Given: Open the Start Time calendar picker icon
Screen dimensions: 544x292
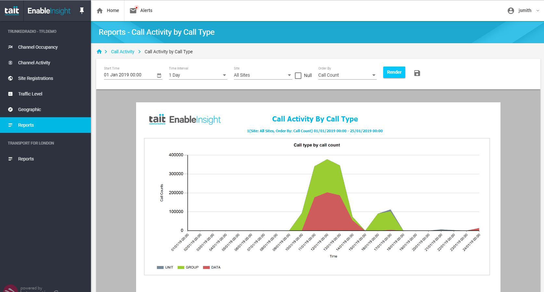Looking at the screenshot, I should (159, 75).
